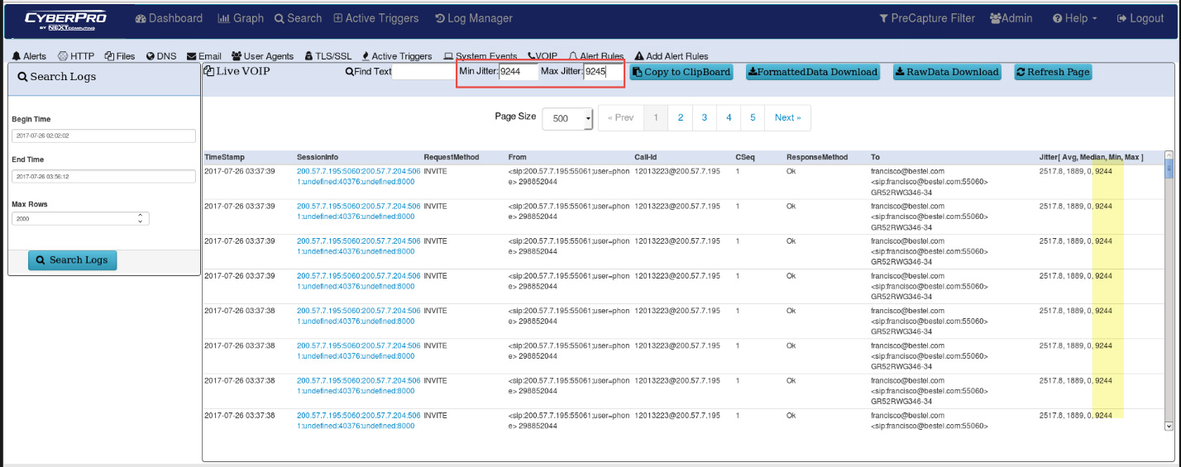Click the Find Text input box

pyautogui.click(x=424, y=72)
